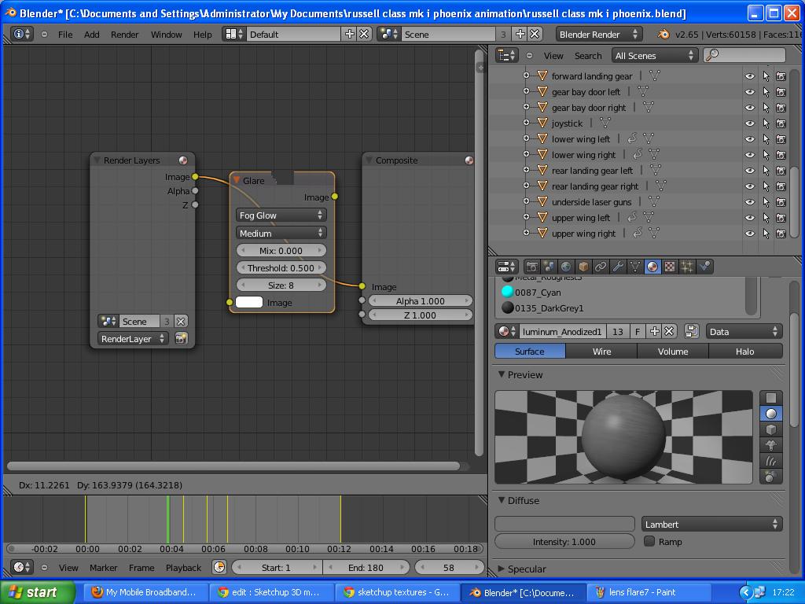Open the Render menu

(124, 35)
